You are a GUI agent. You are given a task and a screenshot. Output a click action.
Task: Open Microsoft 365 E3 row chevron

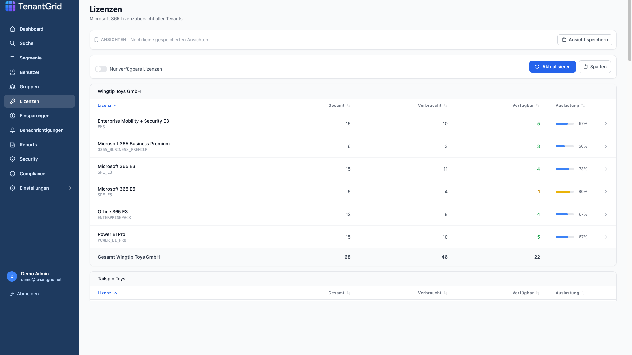point(606,169)
